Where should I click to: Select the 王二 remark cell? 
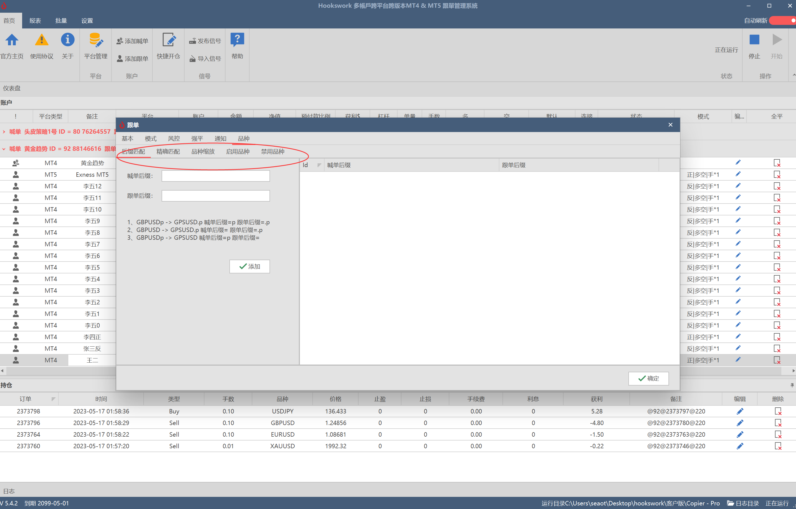click(92, 360)
